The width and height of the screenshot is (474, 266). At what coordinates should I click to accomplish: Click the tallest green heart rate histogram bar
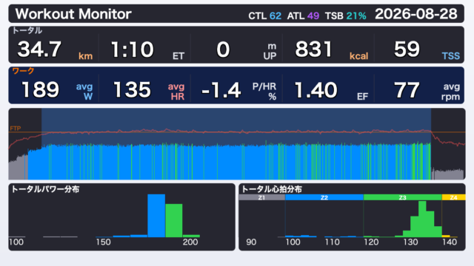422,219
